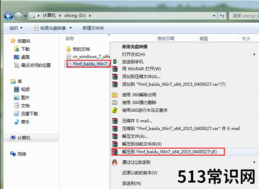Click the 360 folder icon beside 解除占用
259x189 pixels.
pos(115,95)
